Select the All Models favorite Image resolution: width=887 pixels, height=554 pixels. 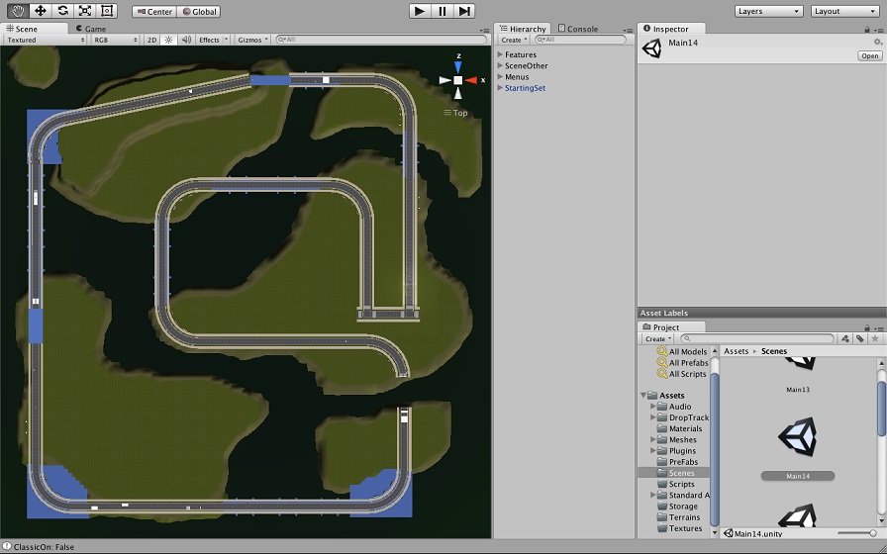[682, 351]
